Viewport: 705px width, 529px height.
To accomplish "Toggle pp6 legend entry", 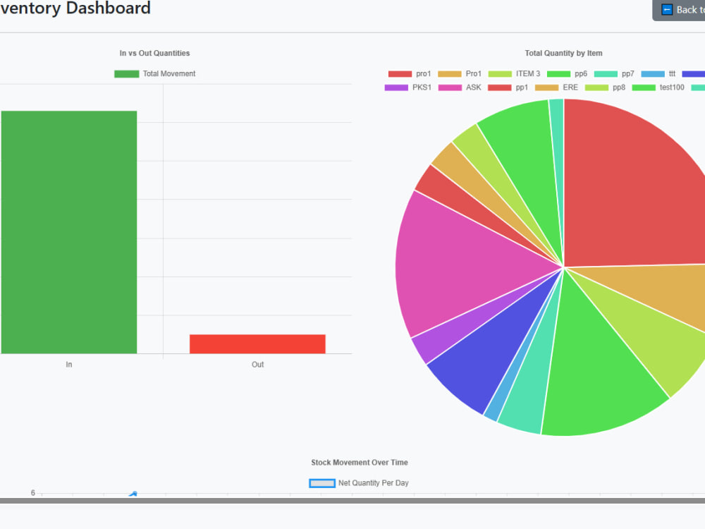I will pyautogui.click(x=567, y=74).
